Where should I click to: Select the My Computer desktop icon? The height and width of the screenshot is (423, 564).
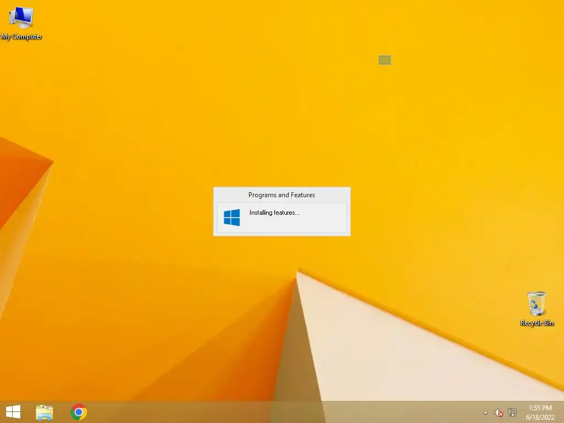[21, 22]
